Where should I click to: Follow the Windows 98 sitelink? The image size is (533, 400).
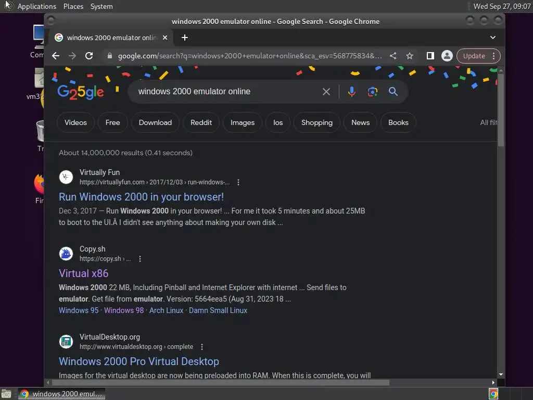point(124,310)
